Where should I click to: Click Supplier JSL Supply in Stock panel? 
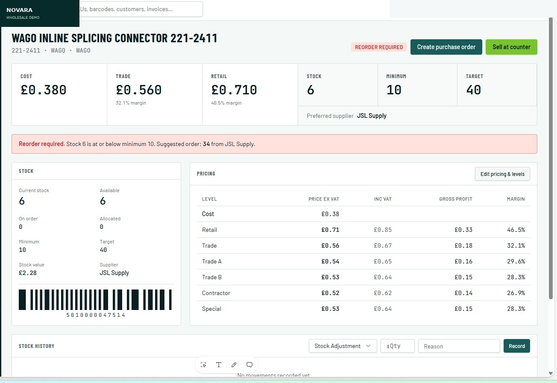click(x=114, y=273)
